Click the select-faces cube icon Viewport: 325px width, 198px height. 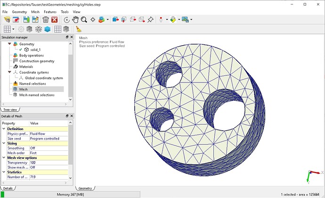(124, 19)
